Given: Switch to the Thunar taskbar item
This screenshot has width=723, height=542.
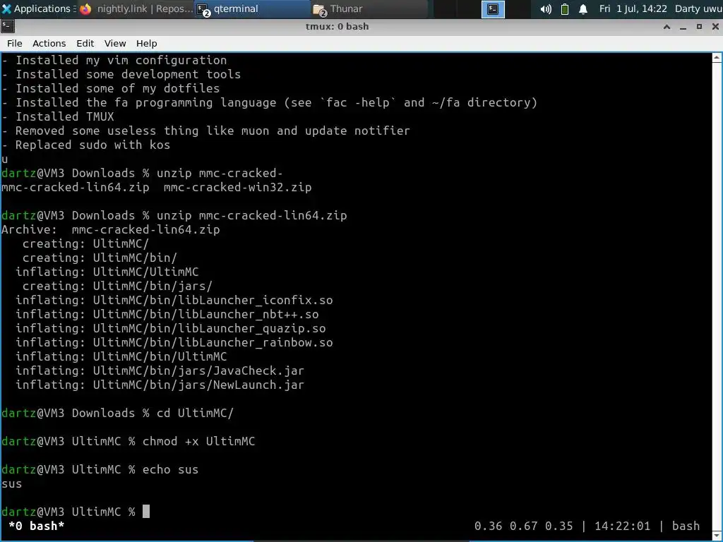Looking at the screenshot, I should click(x=368, y=8).
